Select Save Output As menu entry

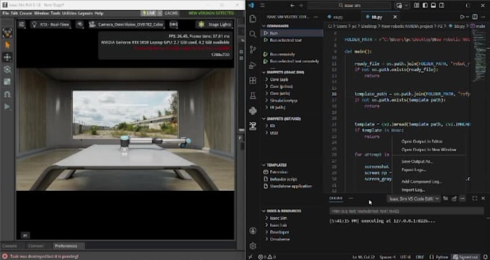pos(417,161)
